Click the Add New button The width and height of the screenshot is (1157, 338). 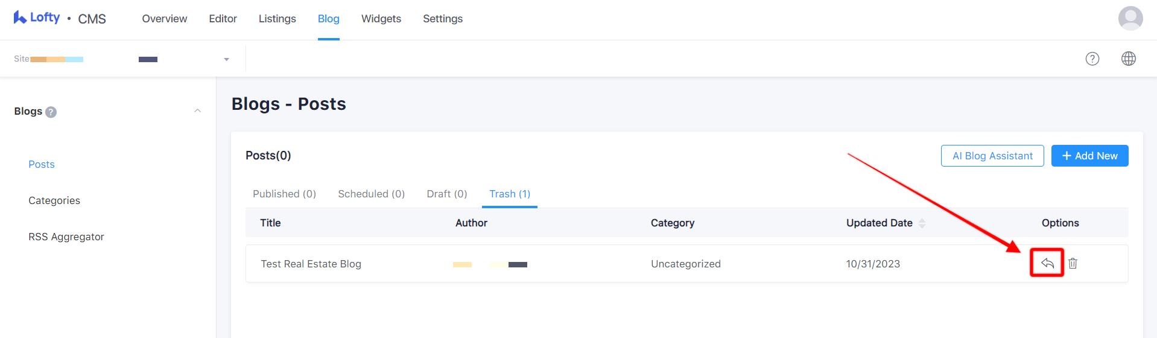coord(1089,156)
